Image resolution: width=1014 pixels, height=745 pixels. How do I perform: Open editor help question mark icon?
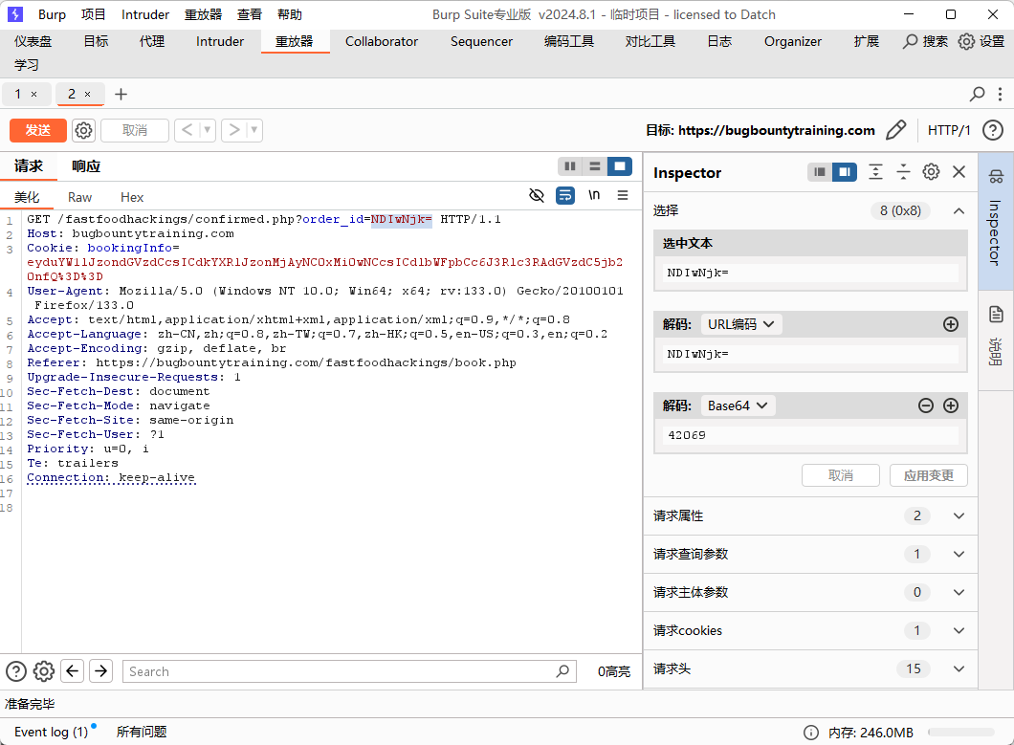[x=16, y=671]
